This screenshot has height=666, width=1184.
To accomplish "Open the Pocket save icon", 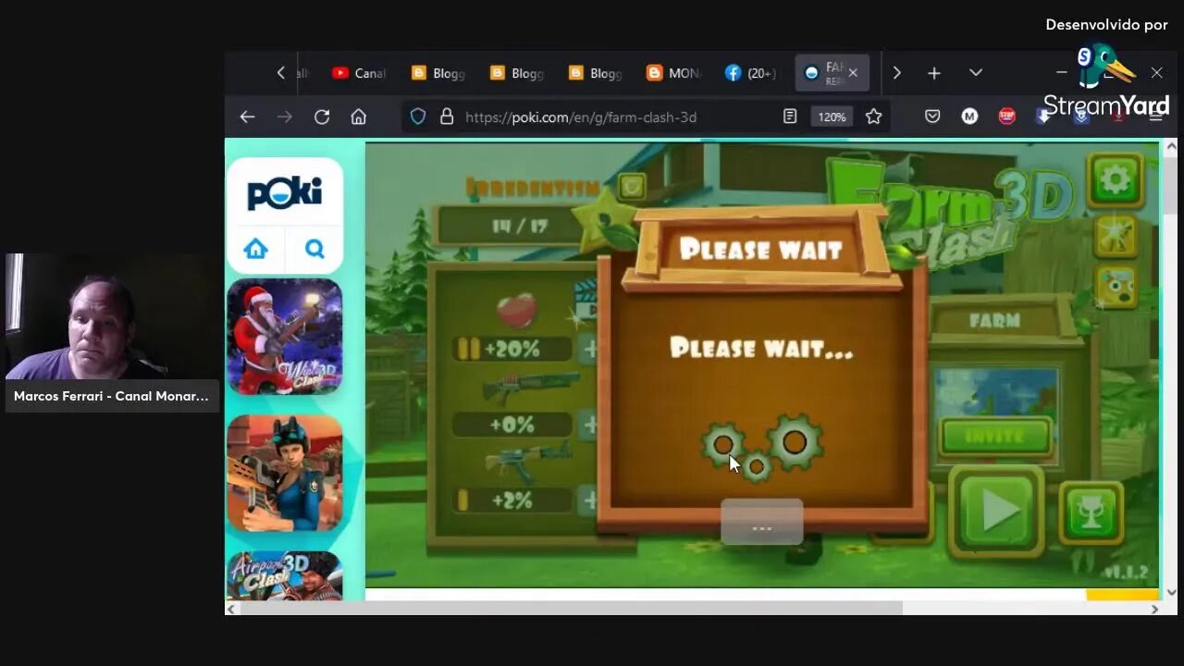I will point(932,117).
